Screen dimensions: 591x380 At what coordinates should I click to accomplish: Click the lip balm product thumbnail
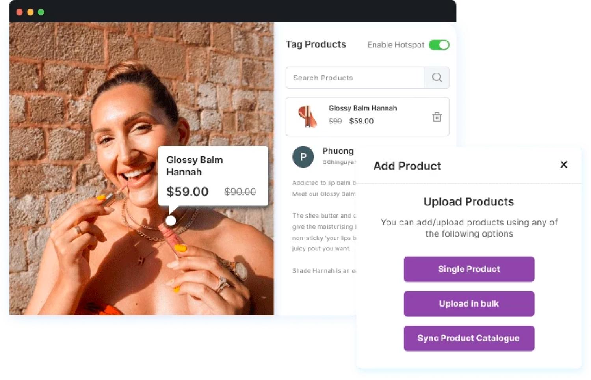307,116
